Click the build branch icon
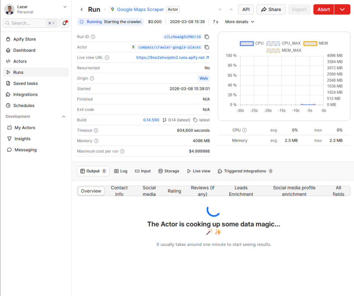354x296 pixels. (x=165, y=120)
